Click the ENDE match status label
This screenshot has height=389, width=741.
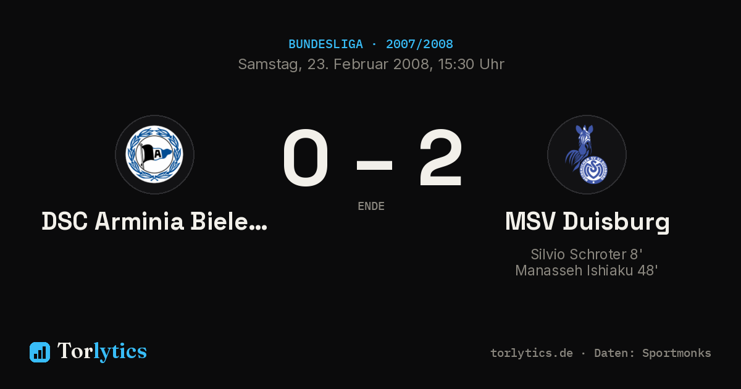[x=371, y=206]
